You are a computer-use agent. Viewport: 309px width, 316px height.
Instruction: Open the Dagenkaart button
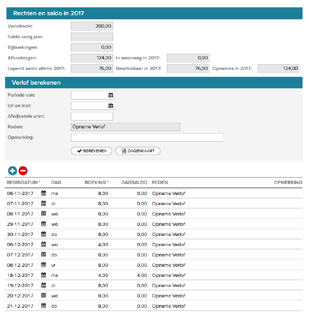click(137, 151)
